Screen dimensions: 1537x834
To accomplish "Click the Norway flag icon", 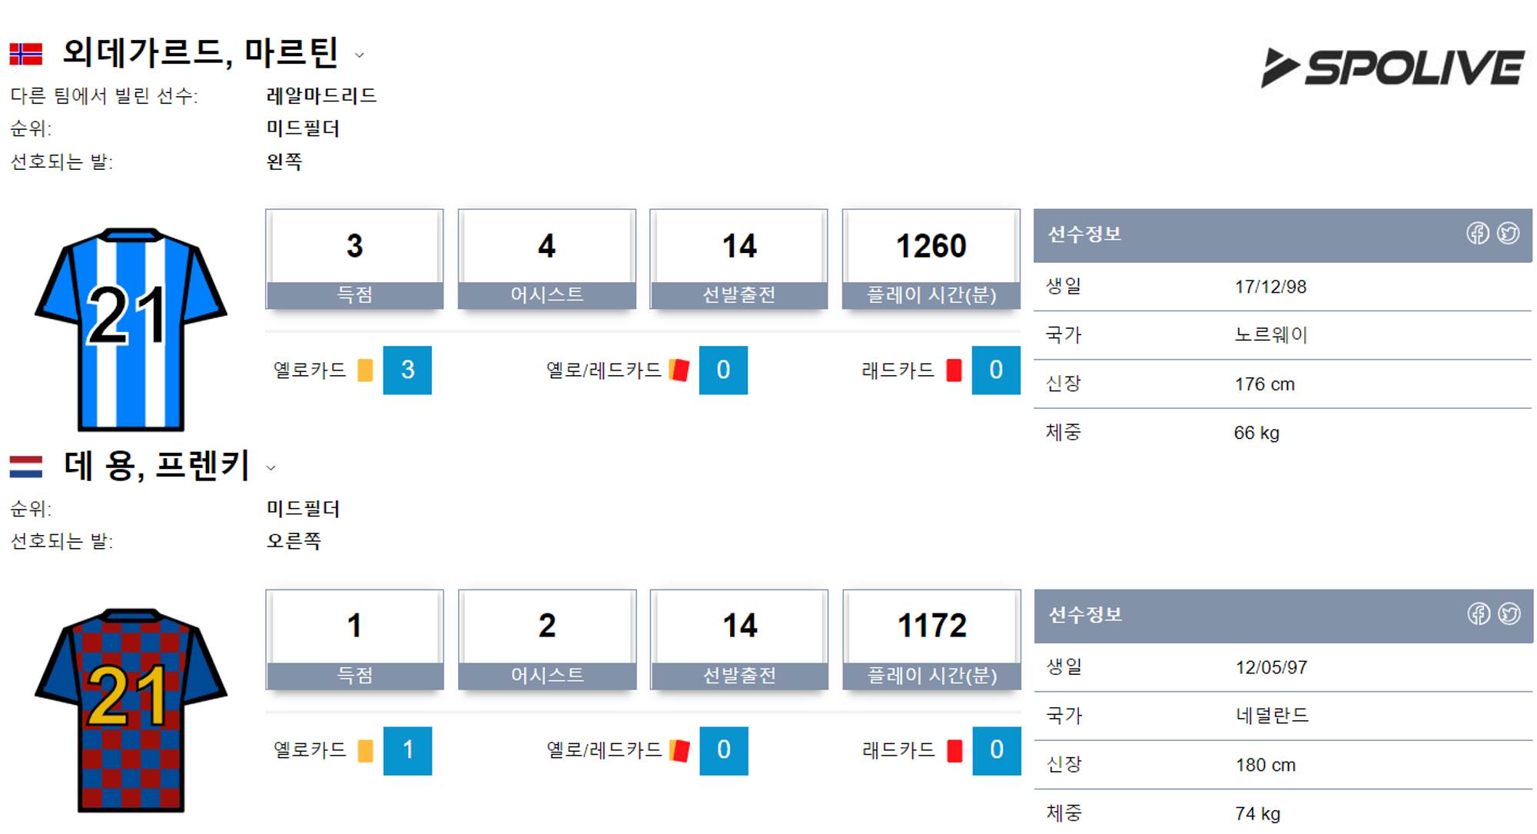I will coord(26,54).
